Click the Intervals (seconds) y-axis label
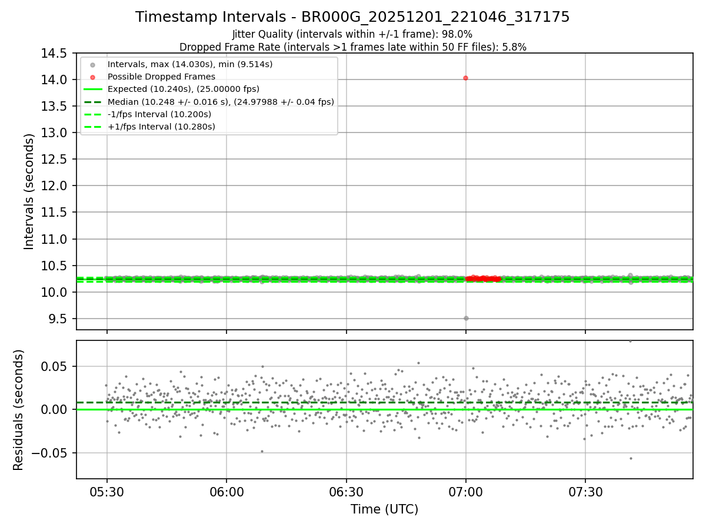Screen dimensions: 706x530 (29, 191)
